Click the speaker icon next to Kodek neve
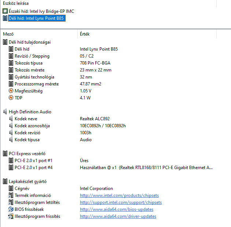This screenshot has height=227, width=231. pos(11,119)
